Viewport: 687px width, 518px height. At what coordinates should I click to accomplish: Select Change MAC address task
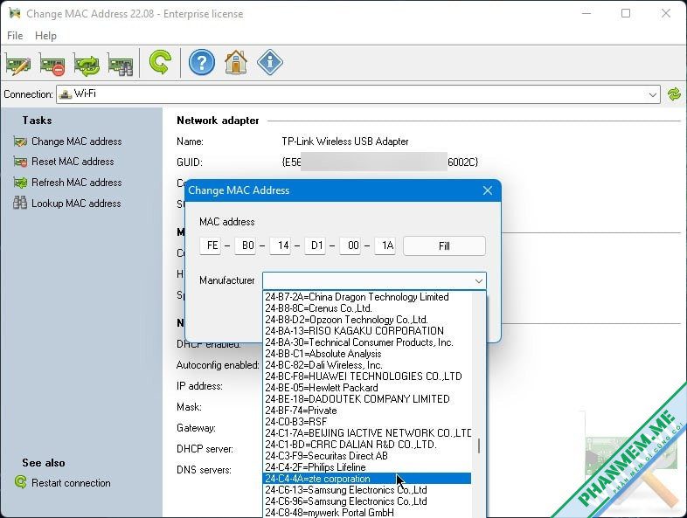click(x=68, y=142)
